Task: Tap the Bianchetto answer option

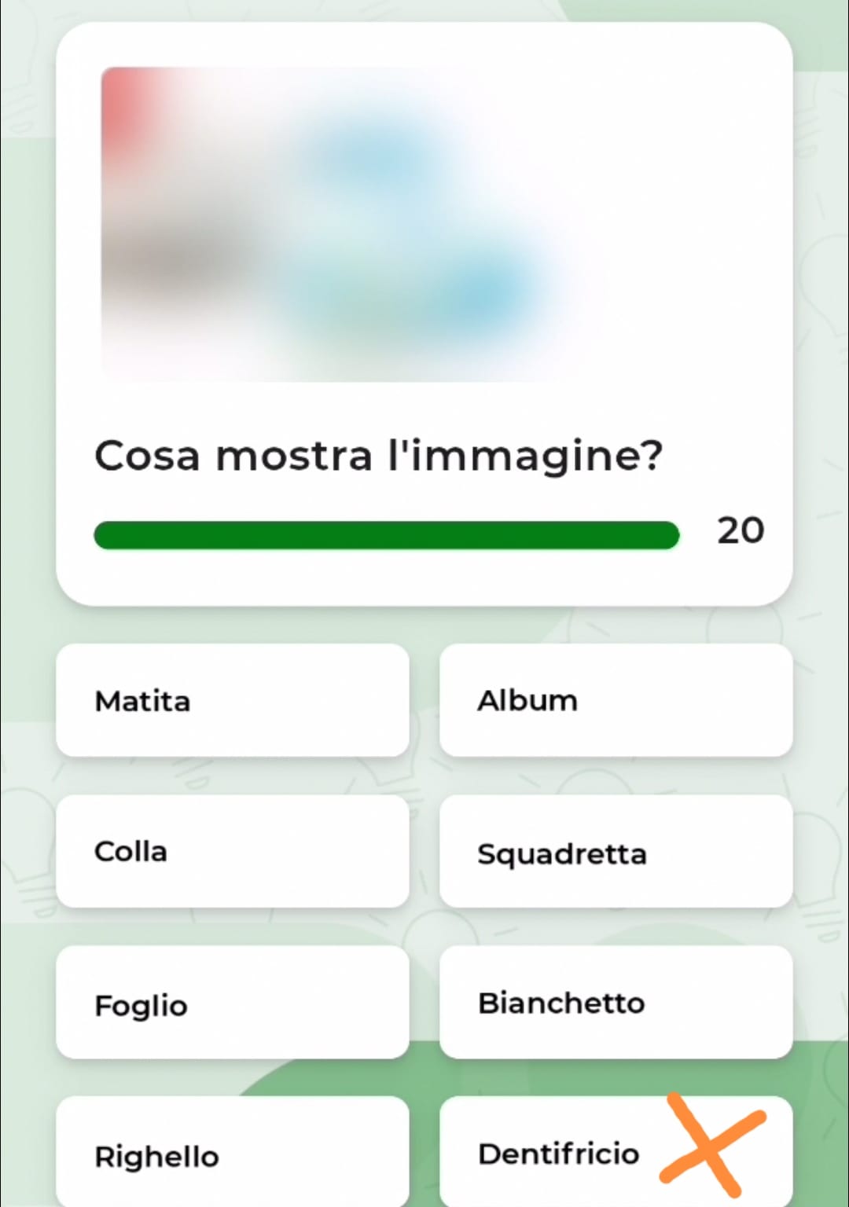Action: coord(616,1002)
